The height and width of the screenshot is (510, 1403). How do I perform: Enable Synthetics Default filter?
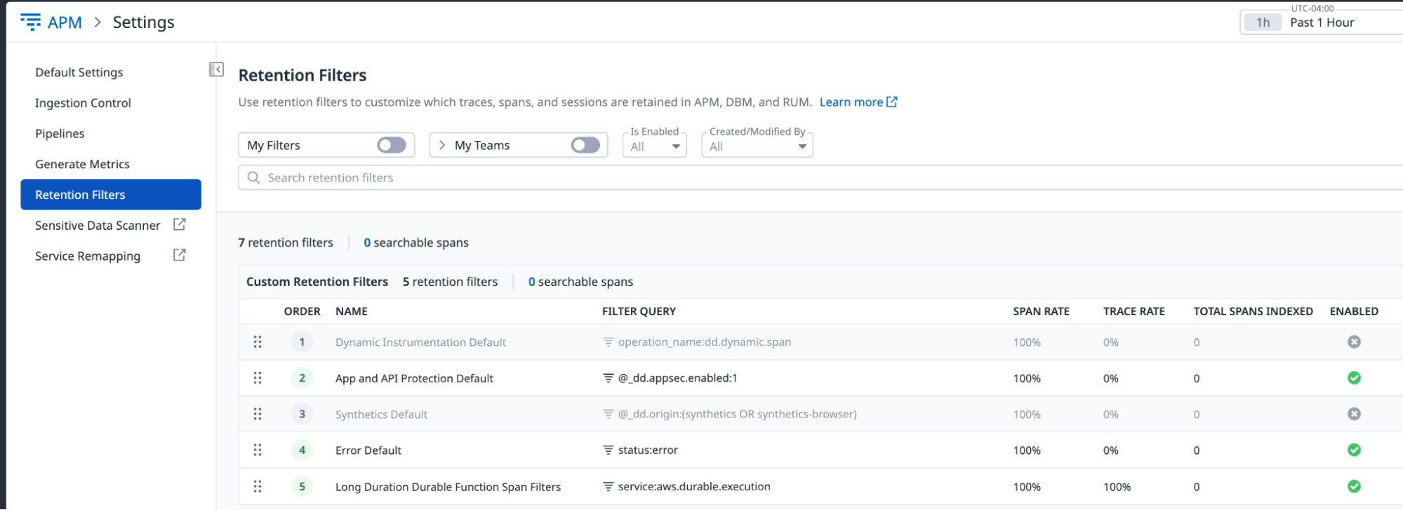pyautogui.click(x=1354, y=414)
